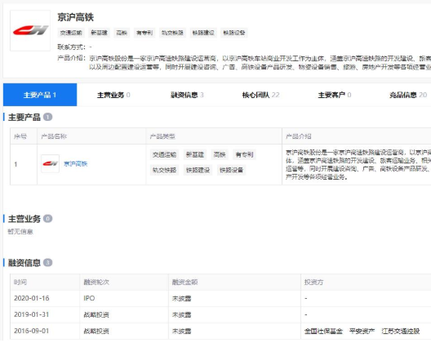The height and width of the screenshot is (343, 431).
Task: Click the count badge beside 融资信息 heading
Action: coord(48,263)
